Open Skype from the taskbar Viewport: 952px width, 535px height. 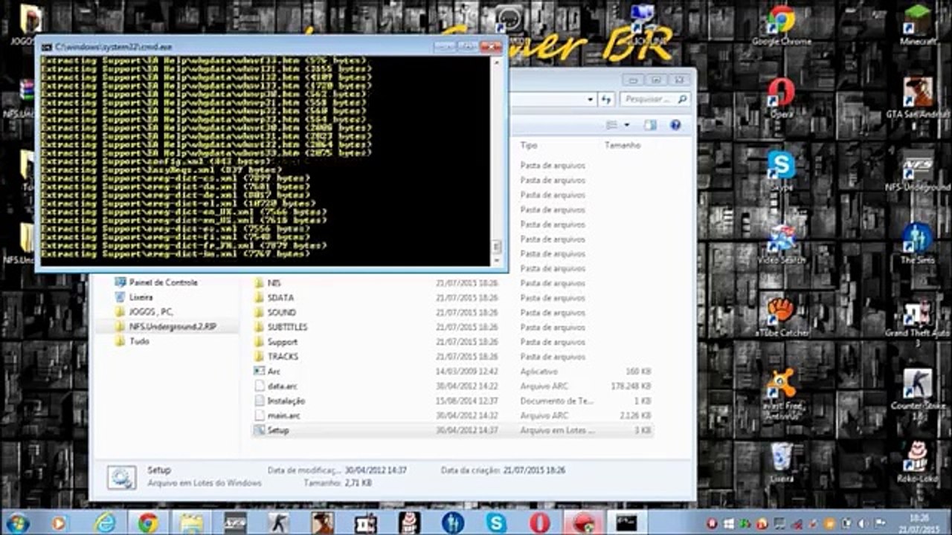click(x=496, y=522)
